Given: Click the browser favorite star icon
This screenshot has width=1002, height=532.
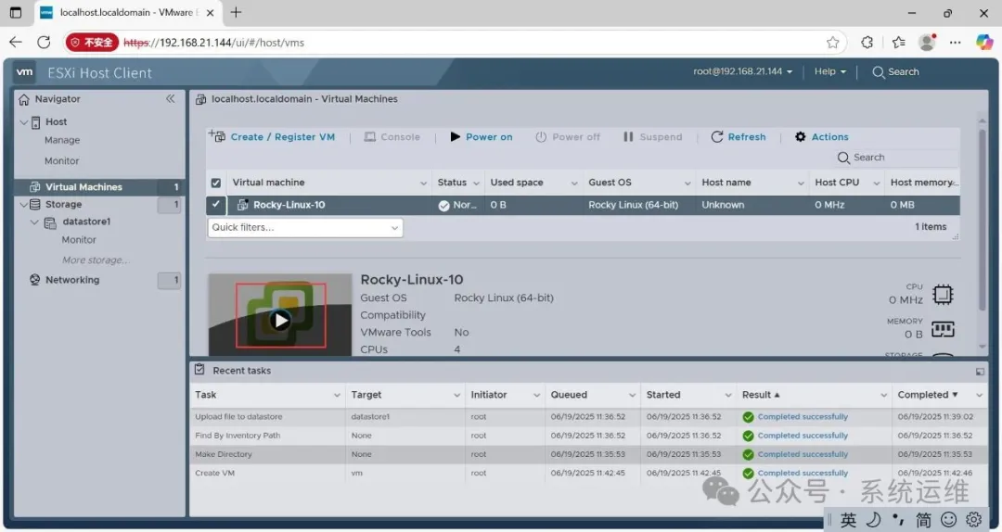Looking at the screenshot, I should click(832, 42).
